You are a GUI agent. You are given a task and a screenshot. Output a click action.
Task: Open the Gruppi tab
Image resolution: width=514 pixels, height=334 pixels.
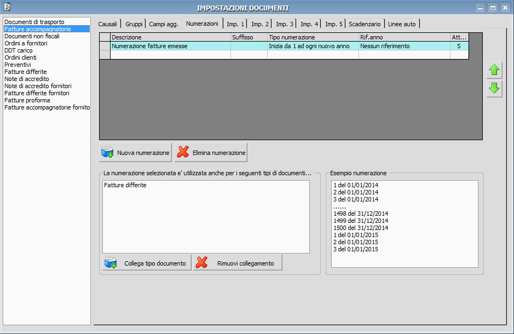pyautogui.click(x=134, y=24)
